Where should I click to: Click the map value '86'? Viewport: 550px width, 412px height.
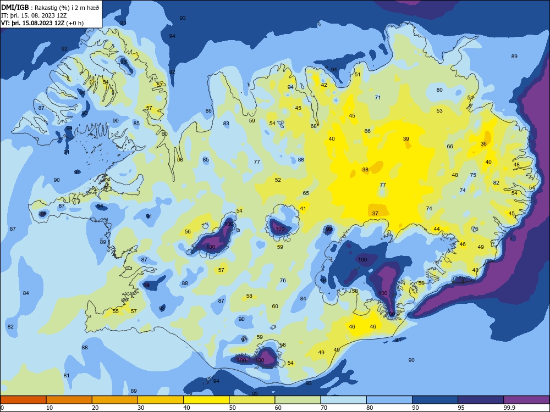point(208,111)
